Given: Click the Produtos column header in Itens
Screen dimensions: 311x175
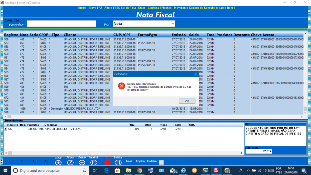Looking at the screenshot, I should pos(33,125).
